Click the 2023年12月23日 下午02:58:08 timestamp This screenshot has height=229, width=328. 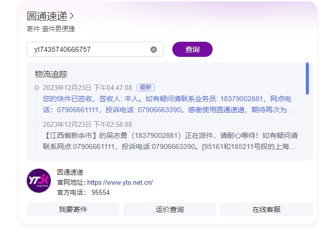(88, 124)
